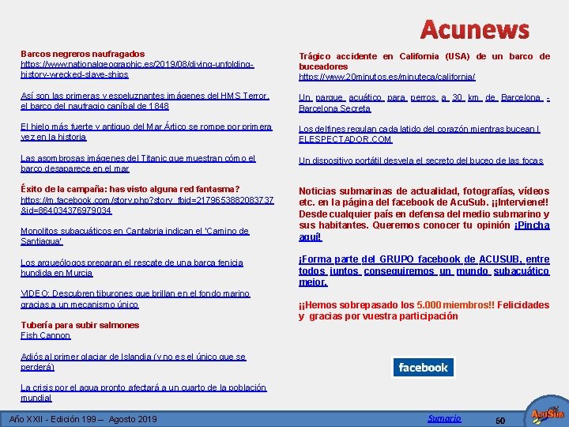Select the Trágico accidente en California heading
This screenshot has width=569, height=427.
pos(424,62)
